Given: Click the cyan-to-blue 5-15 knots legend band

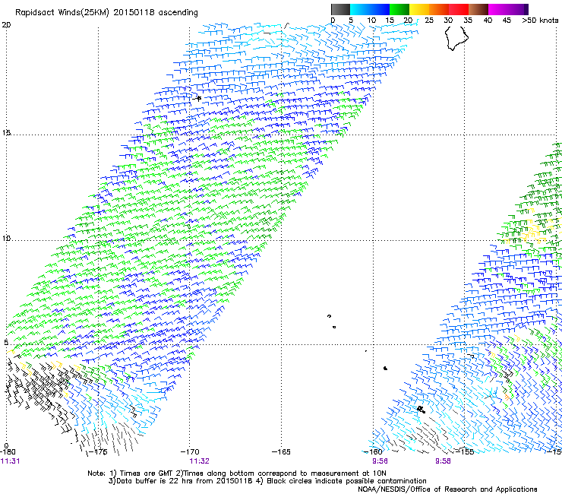Looking at the screenshot, I should 370,9.
